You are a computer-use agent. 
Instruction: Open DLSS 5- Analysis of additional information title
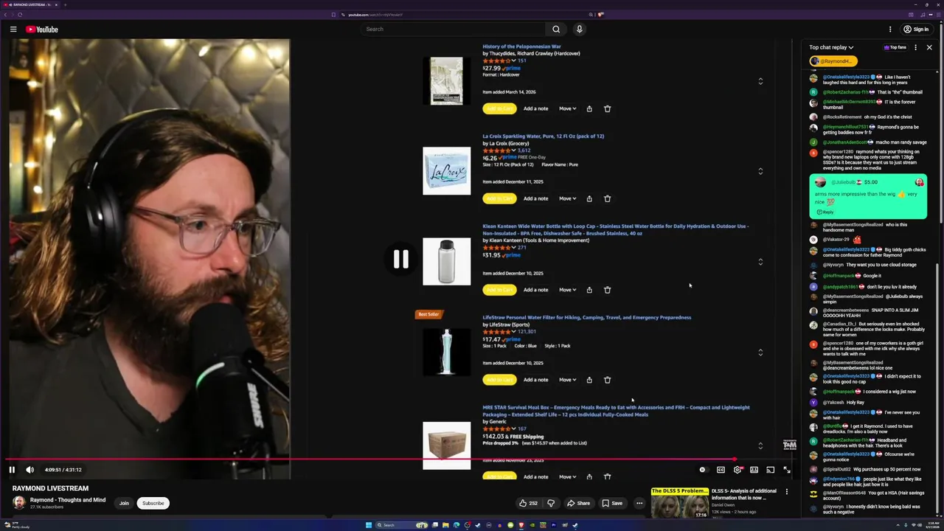point(743,494)
